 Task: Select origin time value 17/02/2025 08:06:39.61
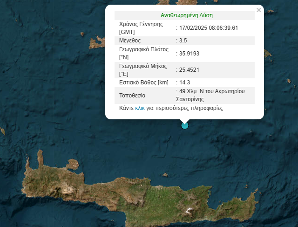[209, 28]
